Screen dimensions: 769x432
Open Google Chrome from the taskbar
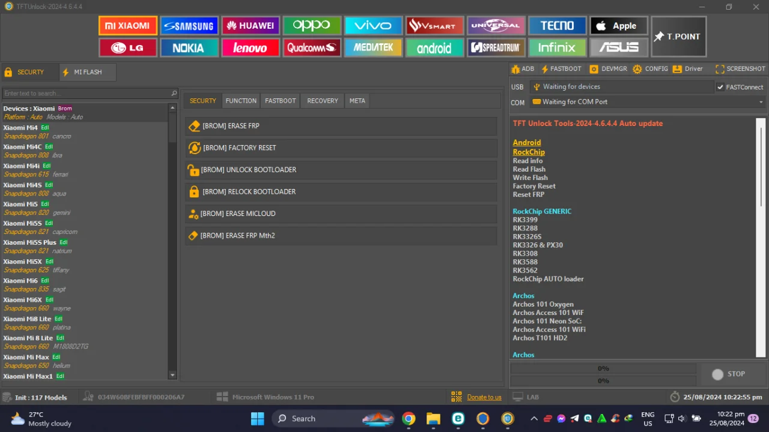pos(409,419)
